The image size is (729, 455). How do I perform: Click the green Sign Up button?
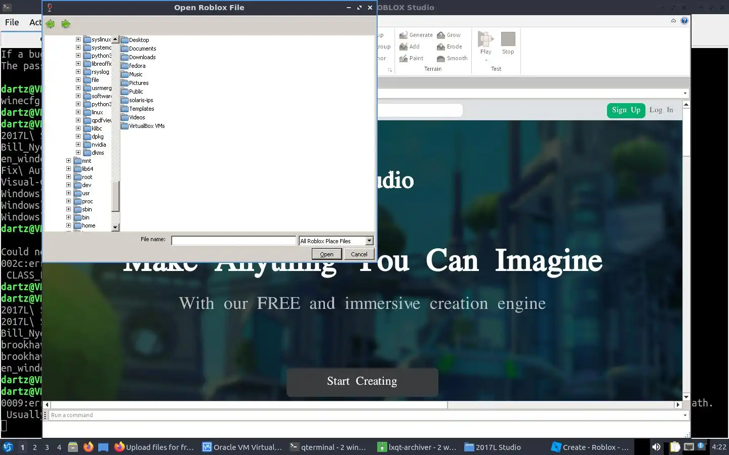(626, 110)
